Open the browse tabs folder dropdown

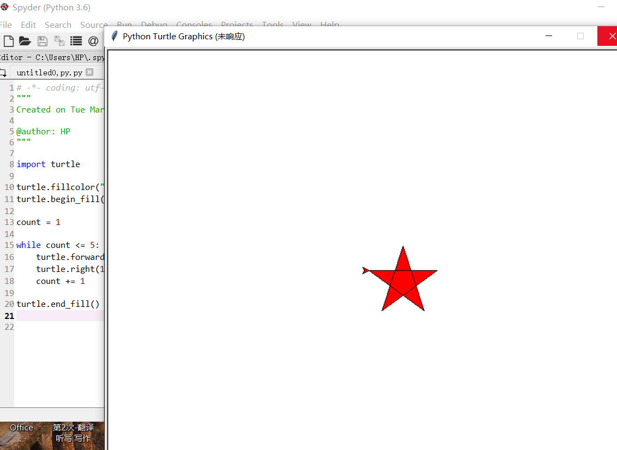3,73
